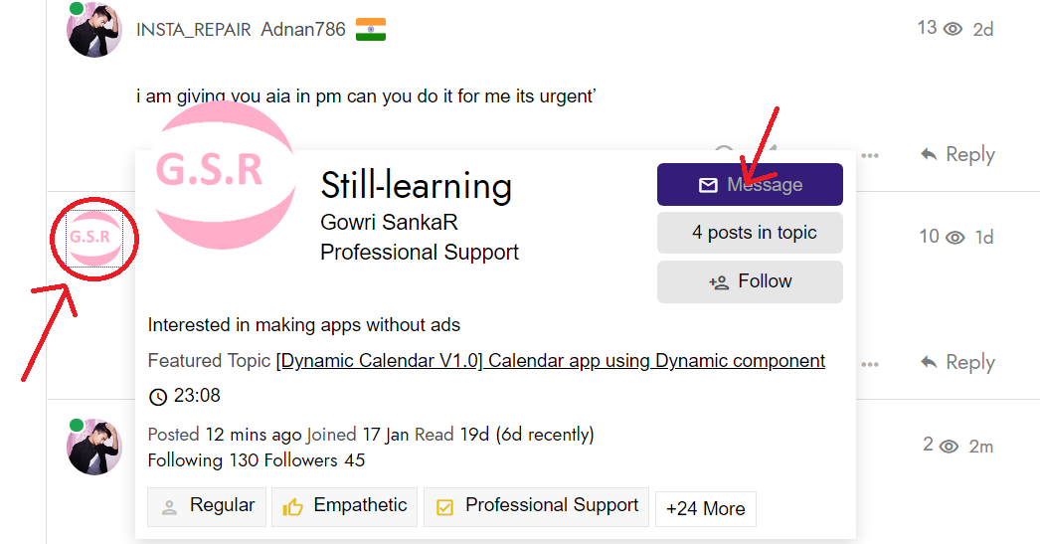The height and width of the screenshot is (544, 1040).
Task: Follow the user Still-learning
Action: tap(750, 282)
